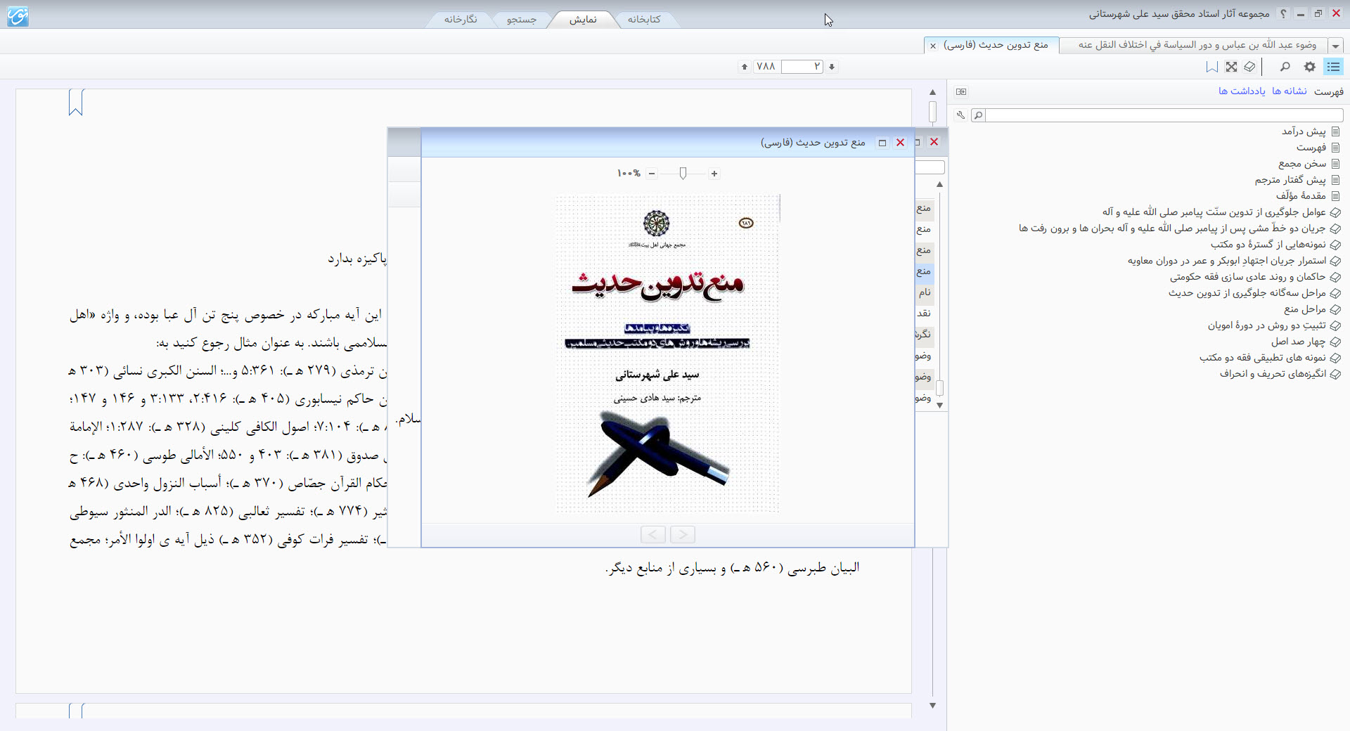
Task: Click the total pages value ۷۸۸
Action: pos(766,67)
